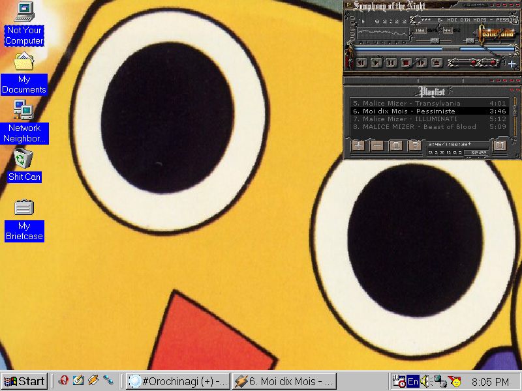
Task: Click the Winamp eject button
Action: [437, 63]
